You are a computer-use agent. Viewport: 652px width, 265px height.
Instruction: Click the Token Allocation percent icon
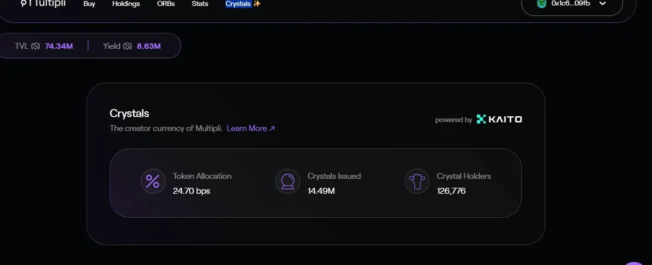click(153, 181)
